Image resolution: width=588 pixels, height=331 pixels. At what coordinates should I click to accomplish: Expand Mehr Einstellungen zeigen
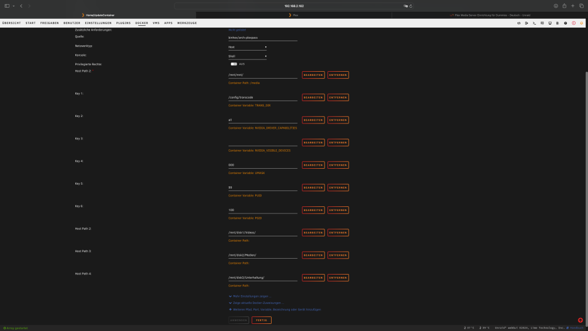250,296
